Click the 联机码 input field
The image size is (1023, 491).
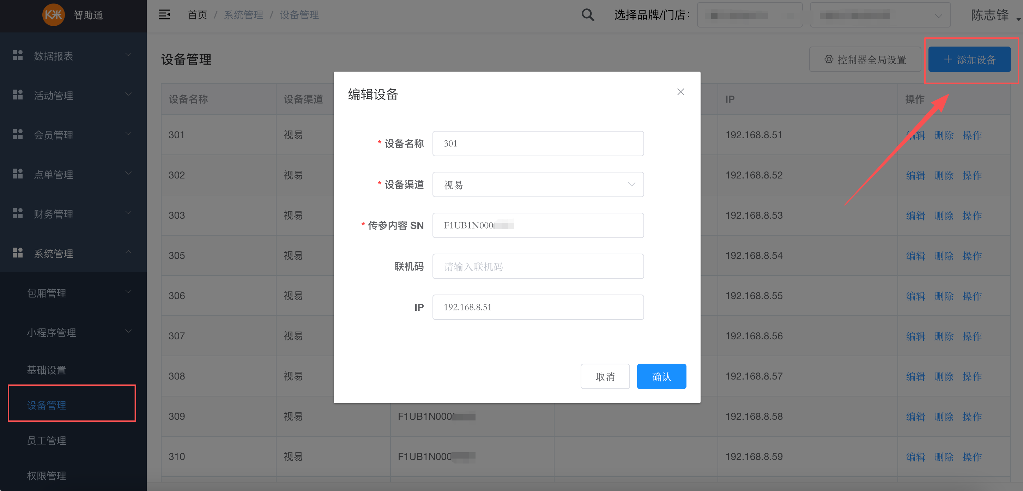pyautogui.click(x=538, y=266)
